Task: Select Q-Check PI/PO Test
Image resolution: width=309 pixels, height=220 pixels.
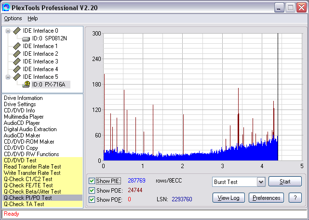Action: tap(42, 198)
